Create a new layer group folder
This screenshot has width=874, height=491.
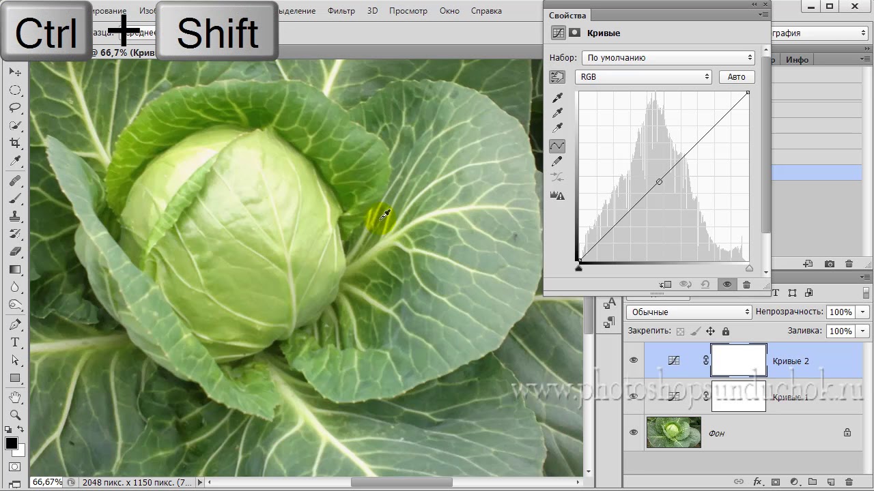click(813, 481)
